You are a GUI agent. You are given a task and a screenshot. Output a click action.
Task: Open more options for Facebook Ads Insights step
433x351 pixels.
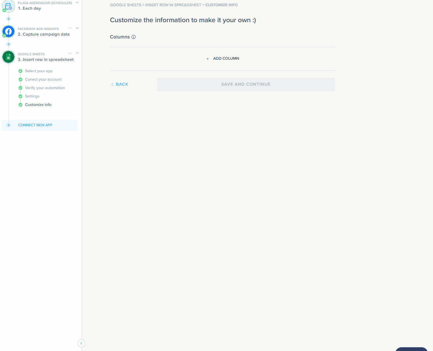click(70, 28)
